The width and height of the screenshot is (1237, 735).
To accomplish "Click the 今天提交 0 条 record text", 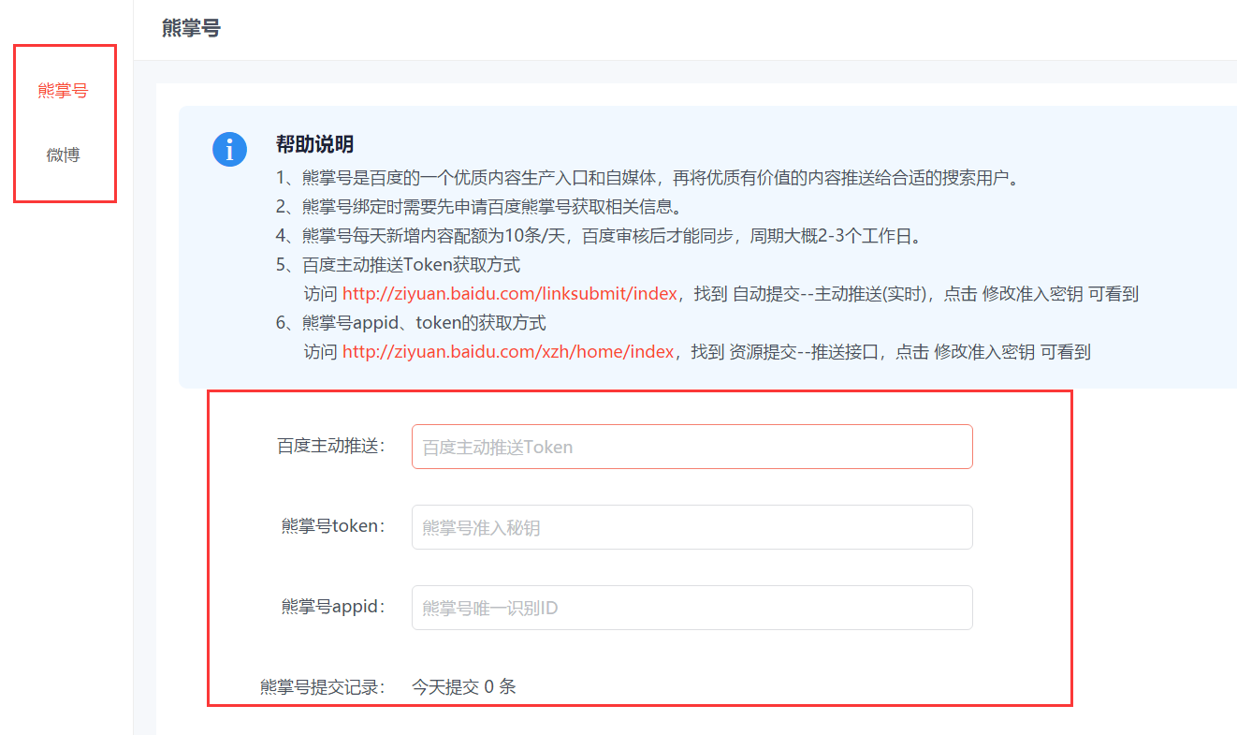I will click(464, 687).
